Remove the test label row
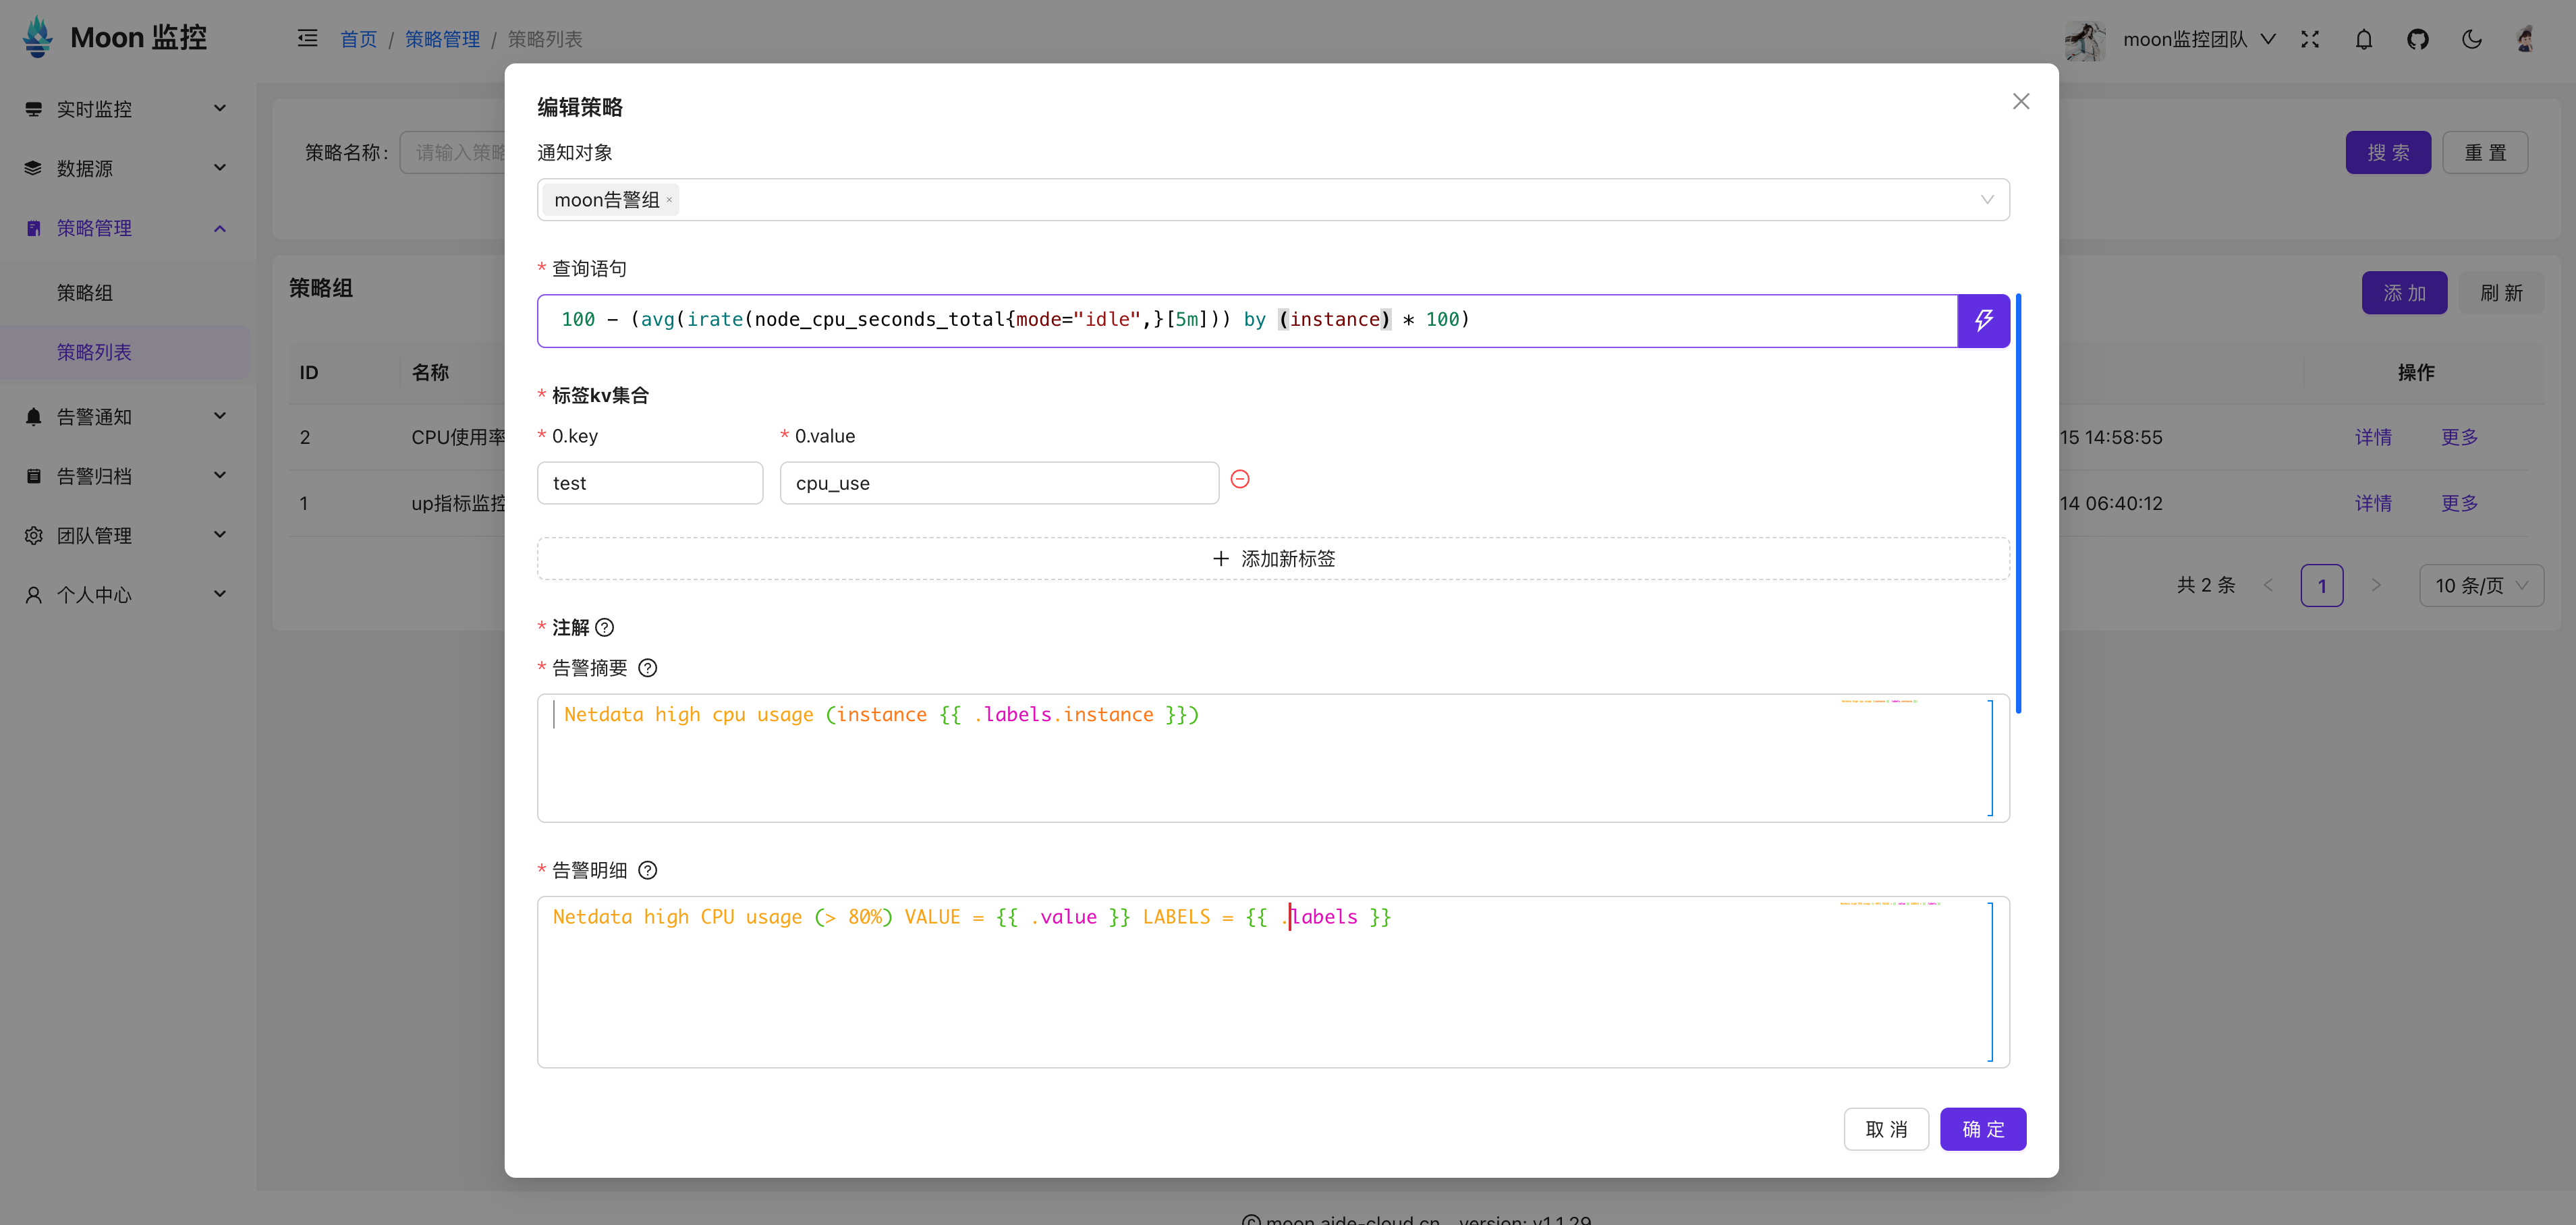Image resolution: width=2576 pixels, height=1225 pixels. [x=1240, y=479]
